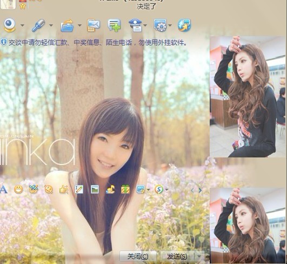The width and height of the screenshot is (287, 264).
Task: Create a discussion group with the chat plus icon
Action: tap(114, 25)
